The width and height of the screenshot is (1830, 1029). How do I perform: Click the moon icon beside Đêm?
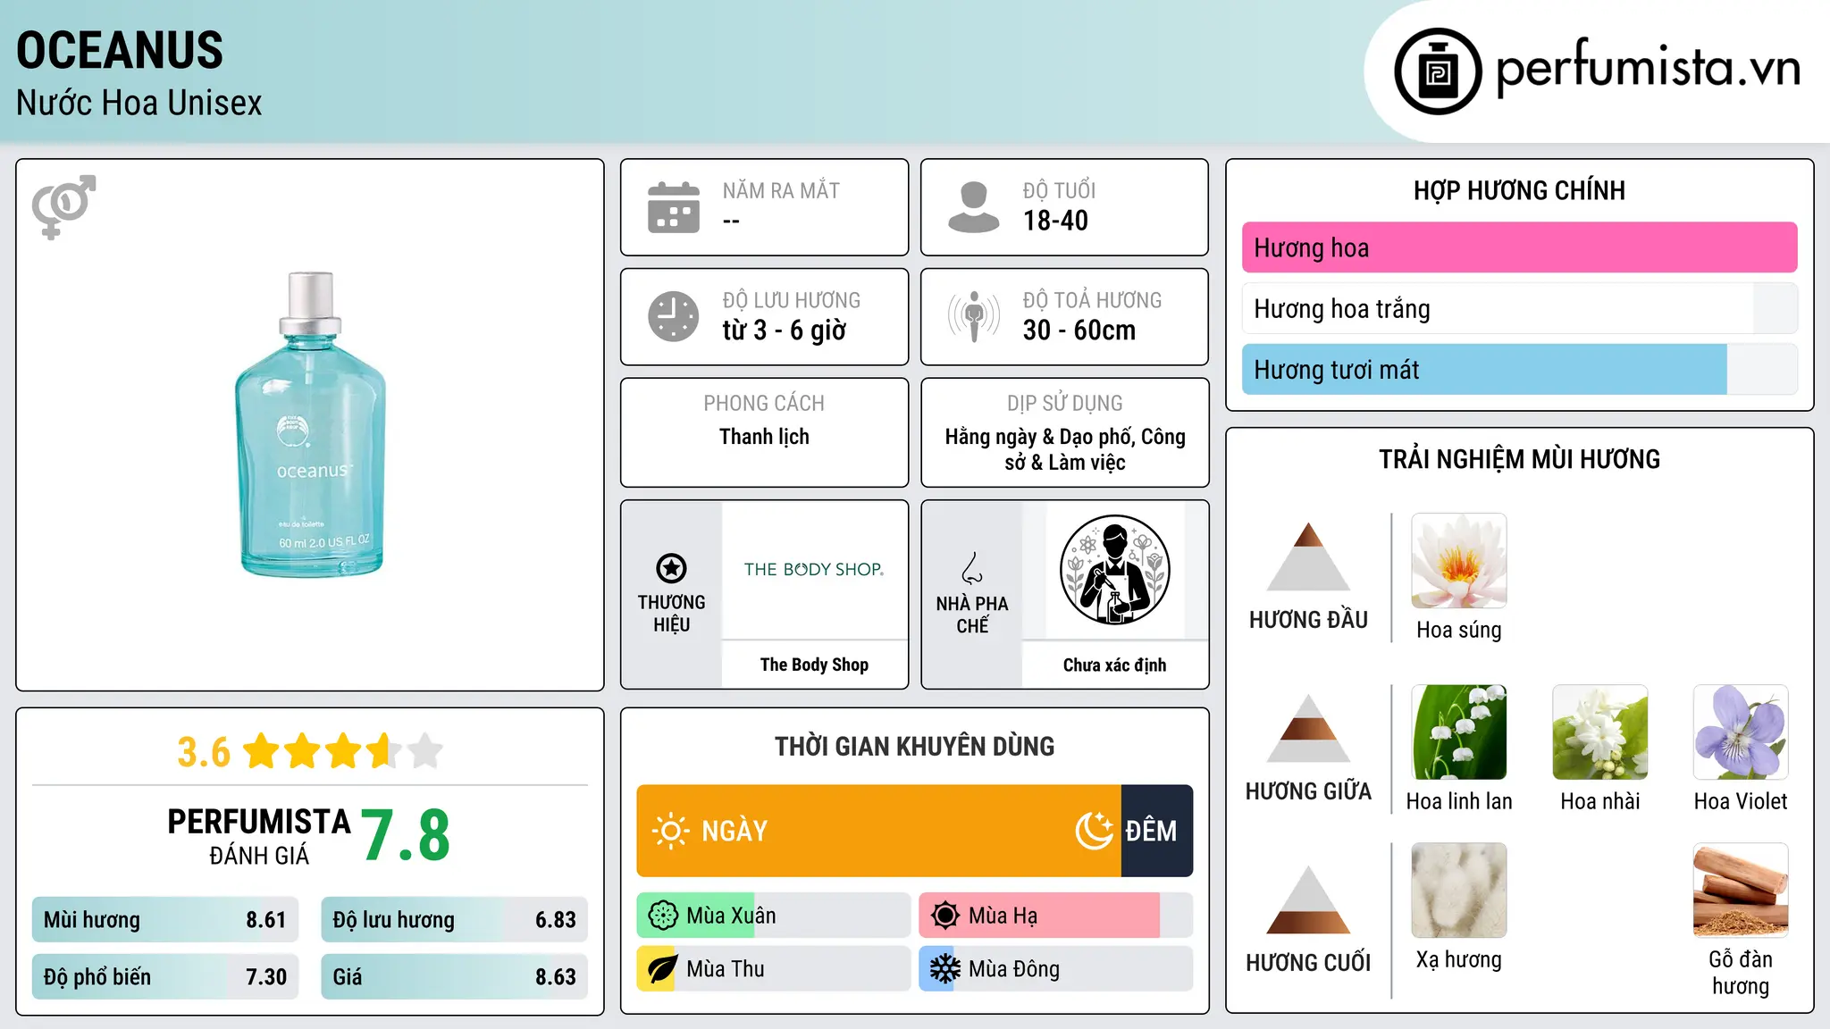click(x=1094, y=831)
